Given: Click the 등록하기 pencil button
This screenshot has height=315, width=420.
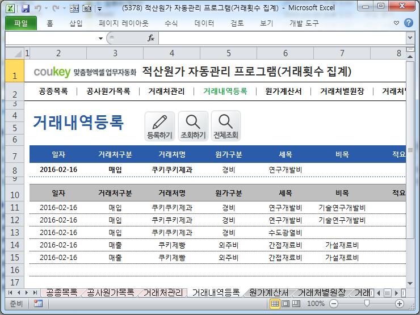Looking at the screenshot, I should click(x=159, y=126).
